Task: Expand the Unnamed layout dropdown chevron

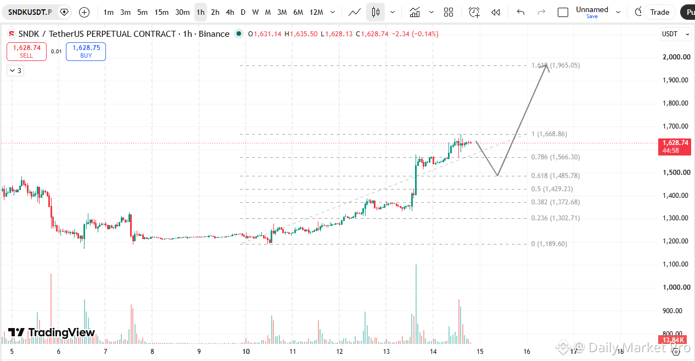Action: click(x=618, y=12)
